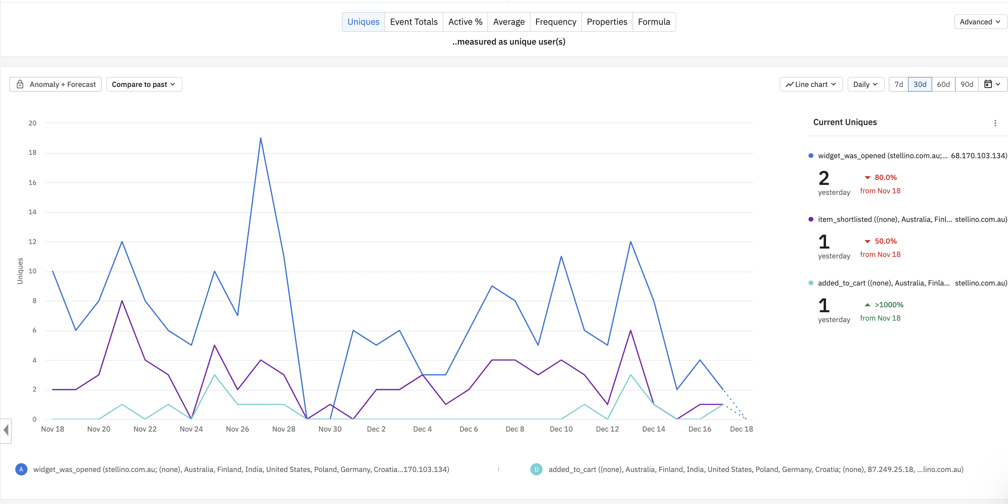Toggle teal added_to_cart series dot

pyautogui.click(x=811, y=283)
